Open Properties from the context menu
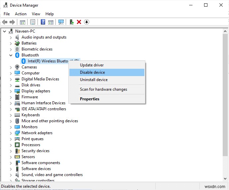 (x=107, y=99)
